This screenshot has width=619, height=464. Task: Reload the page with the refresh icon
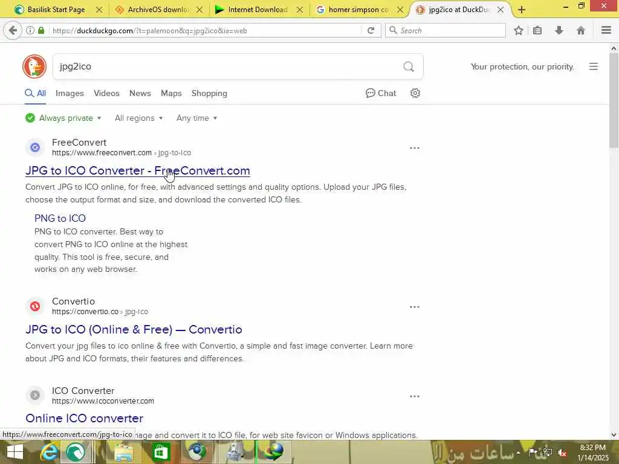point(371,30)
